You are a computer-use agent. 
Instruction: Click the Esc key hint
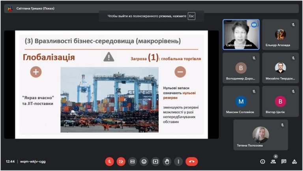point(191,16)
